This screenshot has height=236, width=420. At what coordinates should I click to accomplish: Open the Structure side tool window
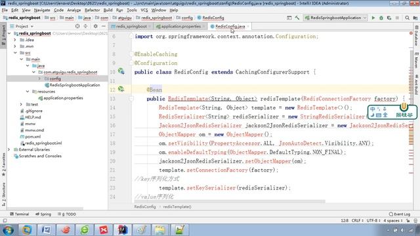click(3, 194)
